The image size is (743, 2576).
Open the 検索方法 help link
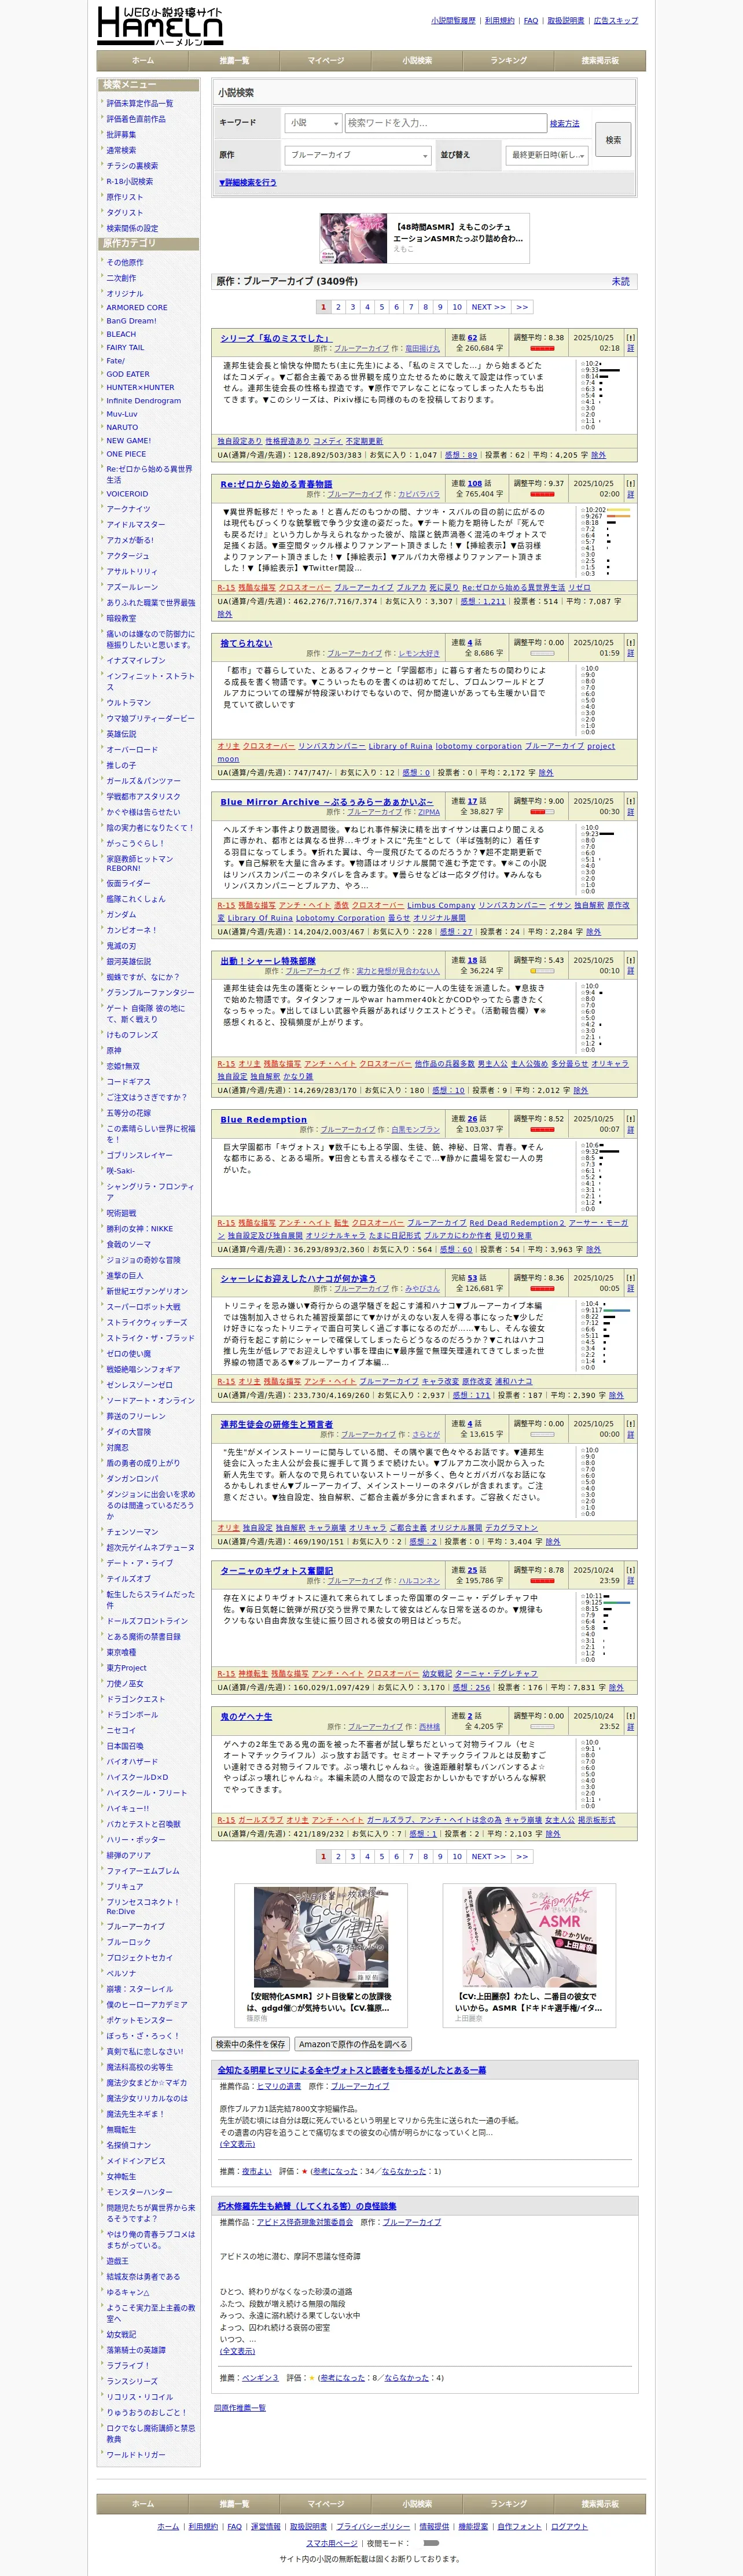coord(564,123)
